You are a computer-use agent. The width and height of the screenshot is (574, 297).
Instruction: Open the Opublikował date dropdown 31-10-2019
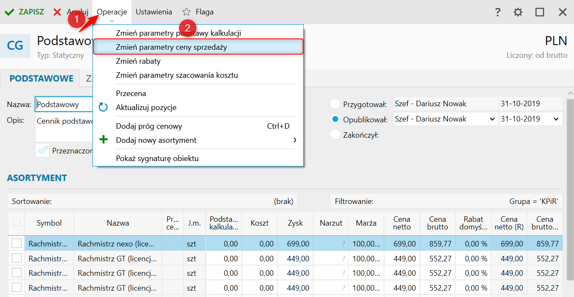point(556,119)
